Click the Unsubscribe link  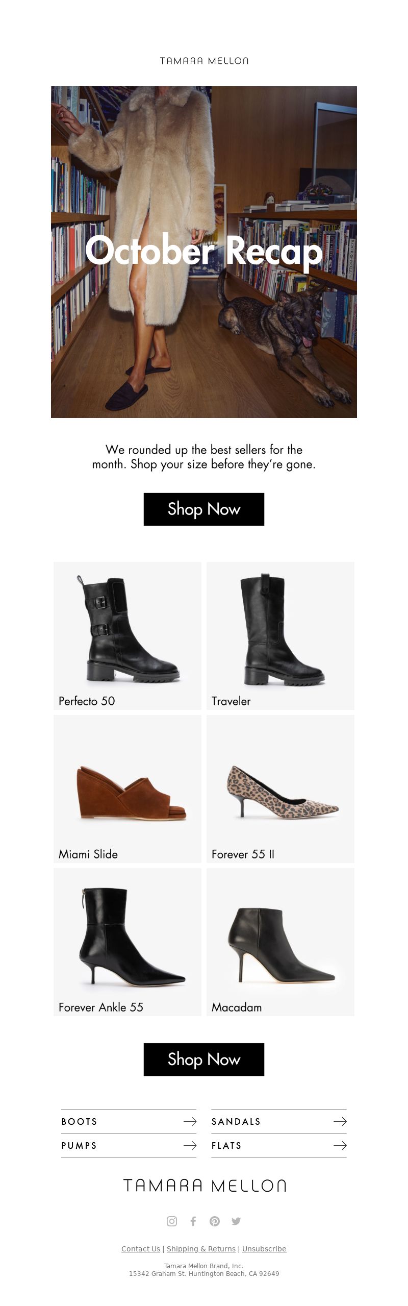pyautogui.click(x=264, y=1248)
